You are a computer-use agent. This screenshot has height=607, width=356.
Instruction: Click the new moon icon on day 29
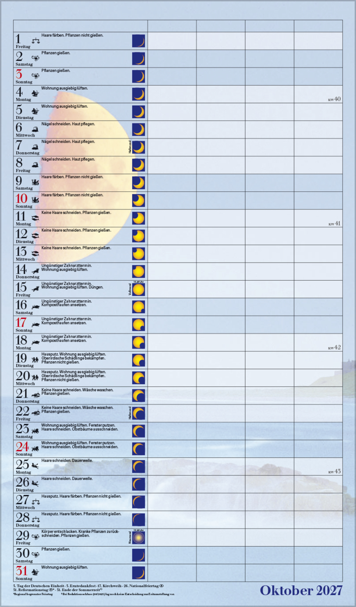tap(138, 537)
